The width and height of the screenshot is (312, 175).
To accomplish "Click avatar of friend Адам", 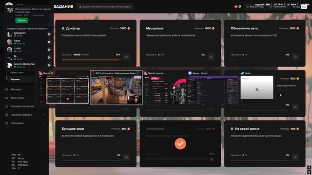I will (9, 42).
